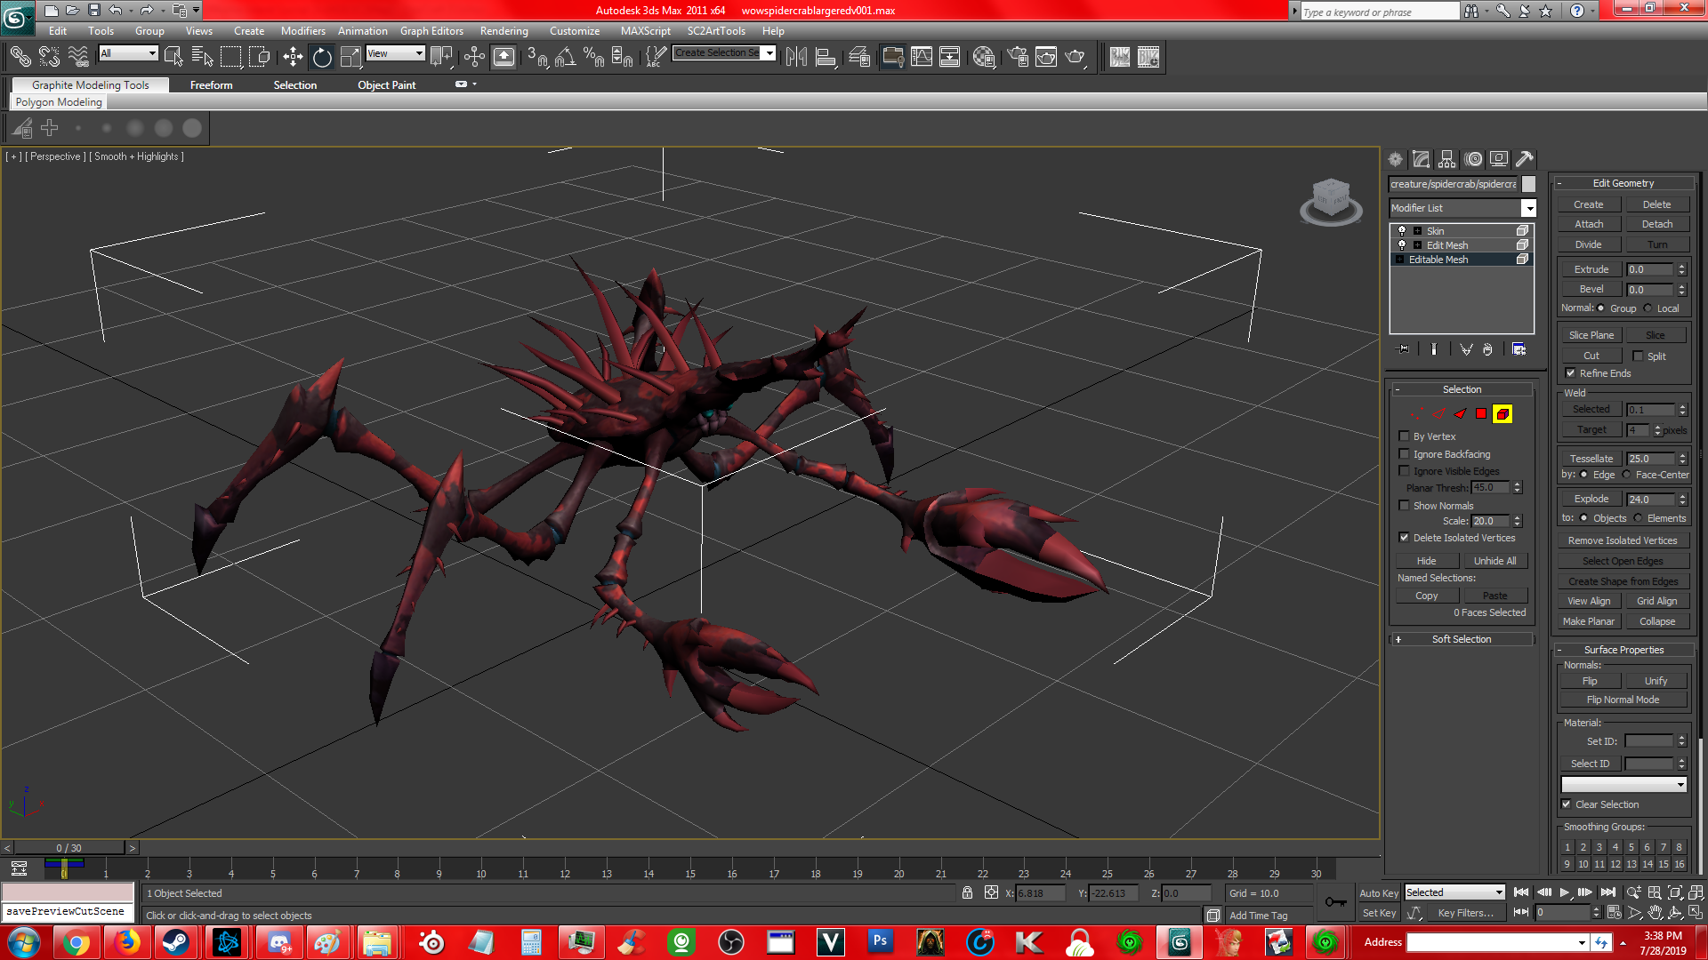Click the Unhide All button
Image resolution: width=1708 pixels, height=960 pixels.
pyautogui.click(x=1494, y=561)
